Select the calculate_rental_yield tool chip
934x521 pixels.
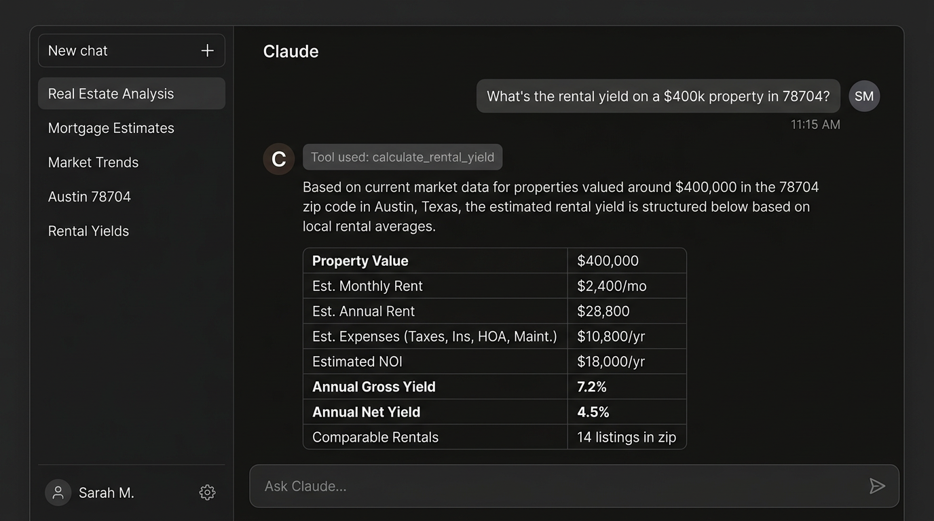403,157
